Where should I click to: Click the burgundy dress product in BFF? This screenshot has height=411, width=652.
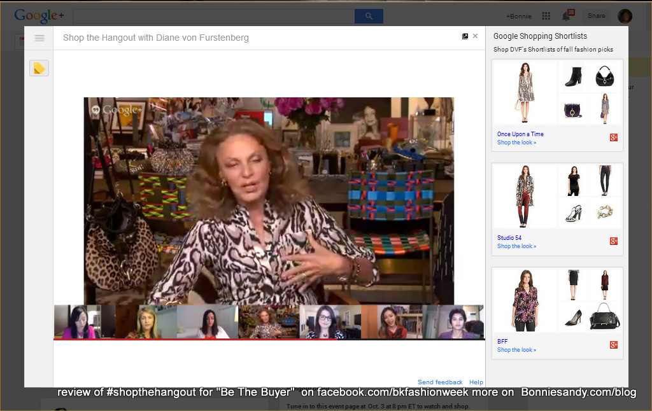605,284
